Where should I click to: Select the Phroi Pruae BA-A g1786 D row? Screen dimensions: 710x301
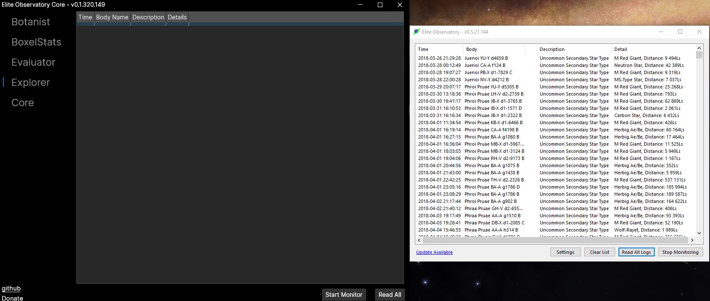(555, 187)
